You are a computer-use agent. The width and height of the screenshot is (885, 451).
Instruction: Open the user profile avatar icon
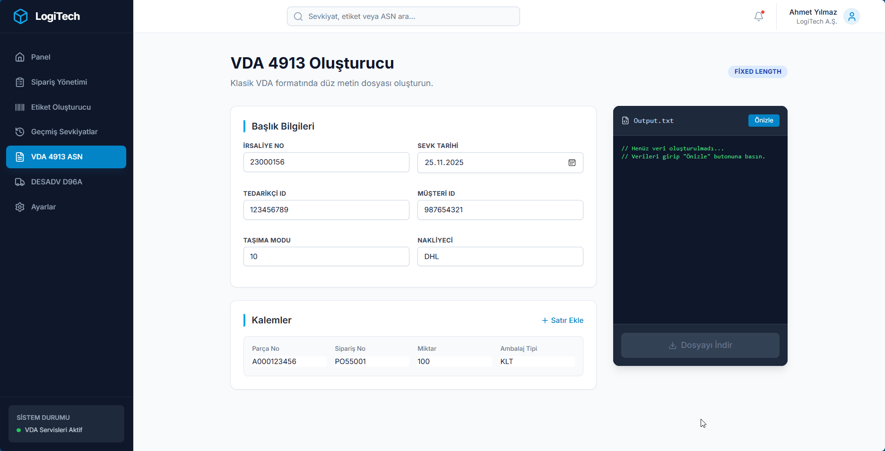pyautogui.click(x=851, y=17)
